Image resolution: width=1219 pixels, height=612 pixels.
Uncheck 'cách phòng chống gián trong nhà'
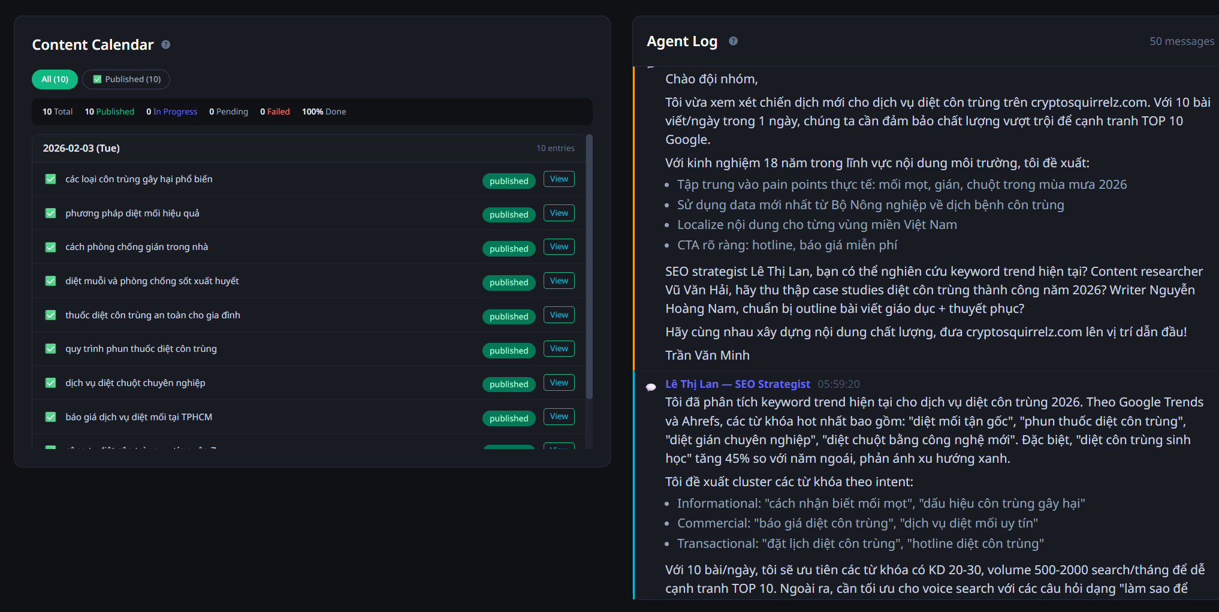[50, 246]
